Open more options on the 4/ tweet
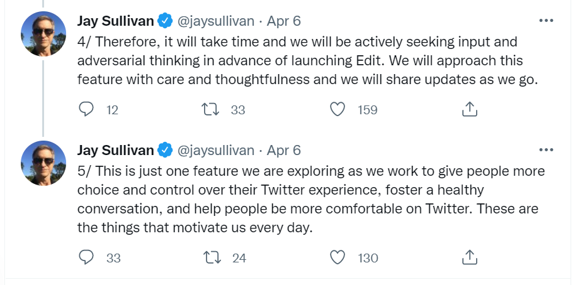Screen dimensions: 580x285 [547, 21]
